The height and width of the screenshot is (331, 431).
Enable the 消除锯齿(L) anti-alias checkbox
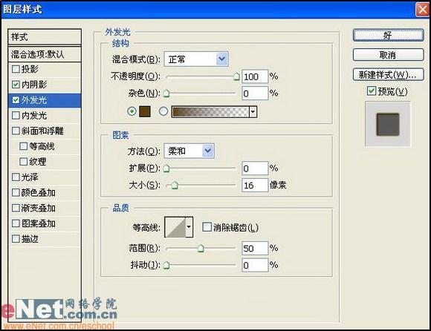pos(207,227)
